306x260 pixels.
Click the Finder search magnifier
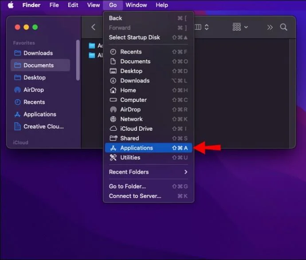tap(283, 27)
